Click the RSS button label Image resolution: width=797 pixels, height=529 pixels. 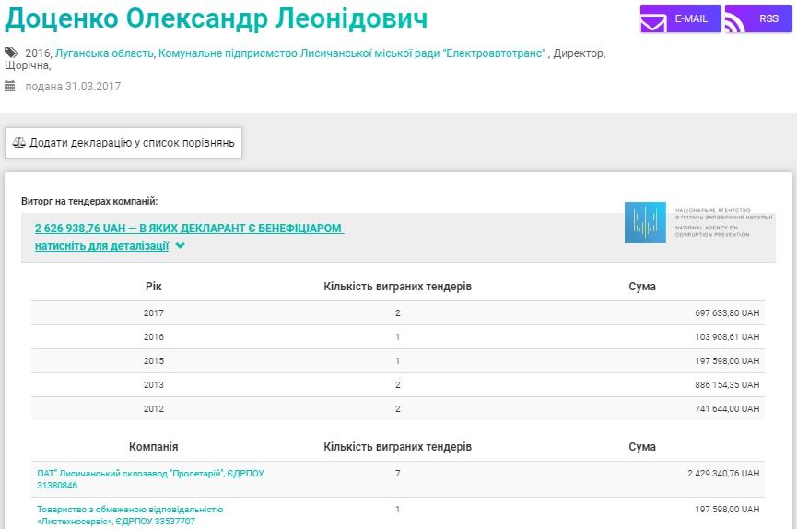[768, 18]
